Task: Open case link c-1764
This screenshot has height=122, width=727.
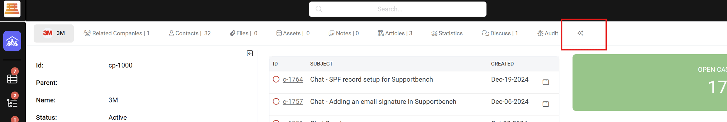Action: point(293,79)
